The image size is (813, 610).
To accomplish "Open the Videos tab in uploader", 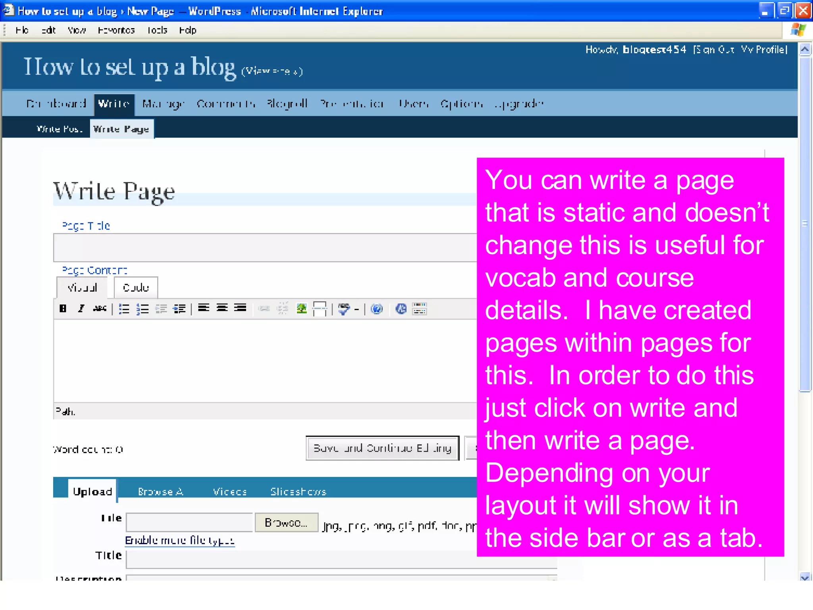I will tap(230, 492).
